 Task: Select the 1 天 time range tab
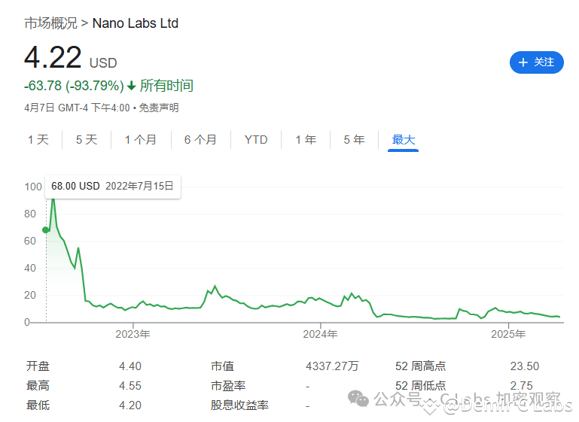(x=38, y=140)
